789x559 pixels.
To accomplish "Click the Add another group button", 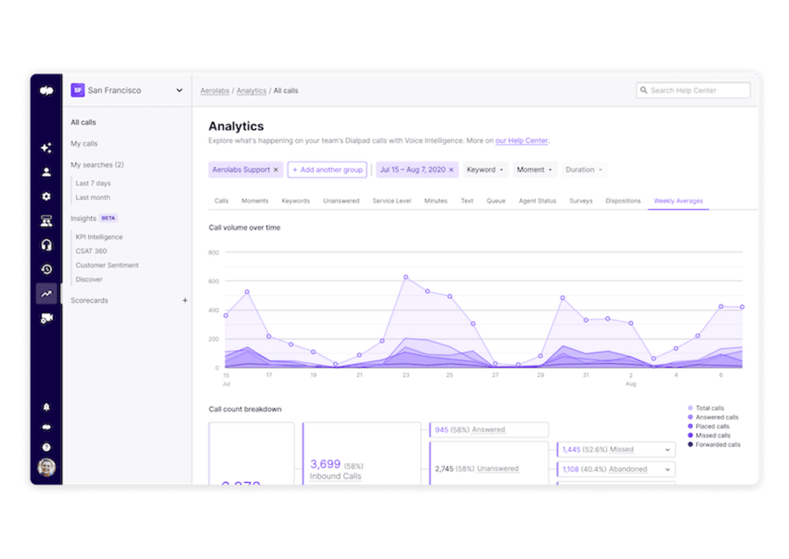I will pyautogui.click(x=327, y=169).
